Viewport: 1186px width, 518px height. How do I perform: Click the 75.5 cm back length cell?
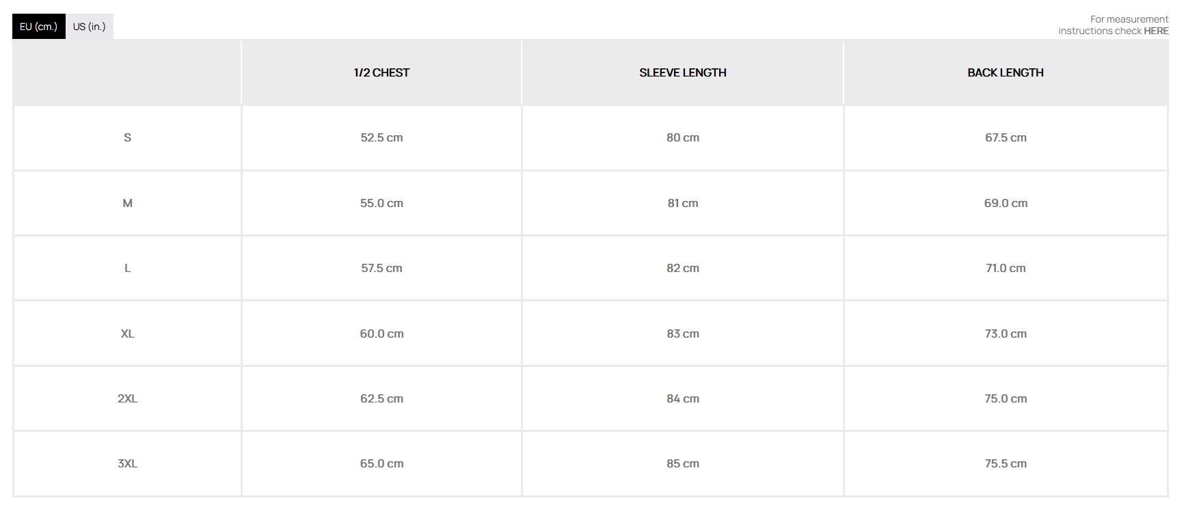coord(1005,463)
